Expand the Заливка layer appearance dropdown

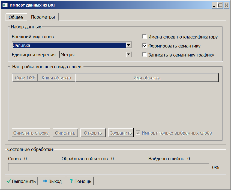(129, 45)
